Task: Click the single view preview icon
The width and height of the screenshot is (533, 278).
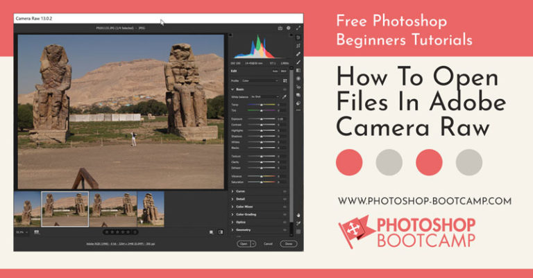Action: click(211, 232)
